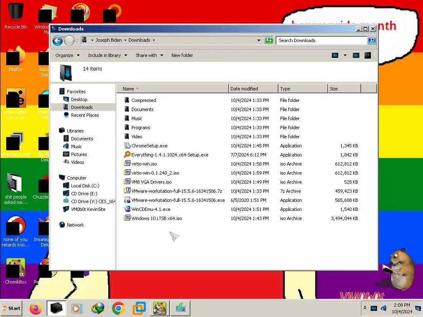Open the Share with menu
The height and width of the screenshot is (317, 423).
point(149,55)
